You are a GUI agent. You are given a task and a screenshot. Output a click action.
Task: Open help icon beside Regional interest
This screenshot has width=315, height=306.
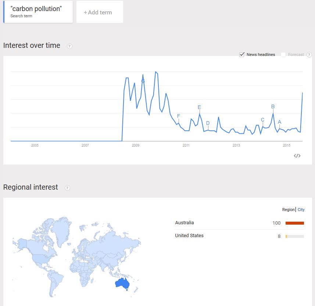coord(67,188)
